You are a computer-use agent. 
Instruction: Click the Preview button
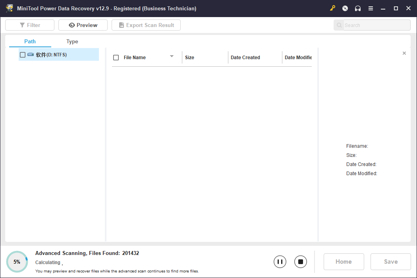click(83, 25)
